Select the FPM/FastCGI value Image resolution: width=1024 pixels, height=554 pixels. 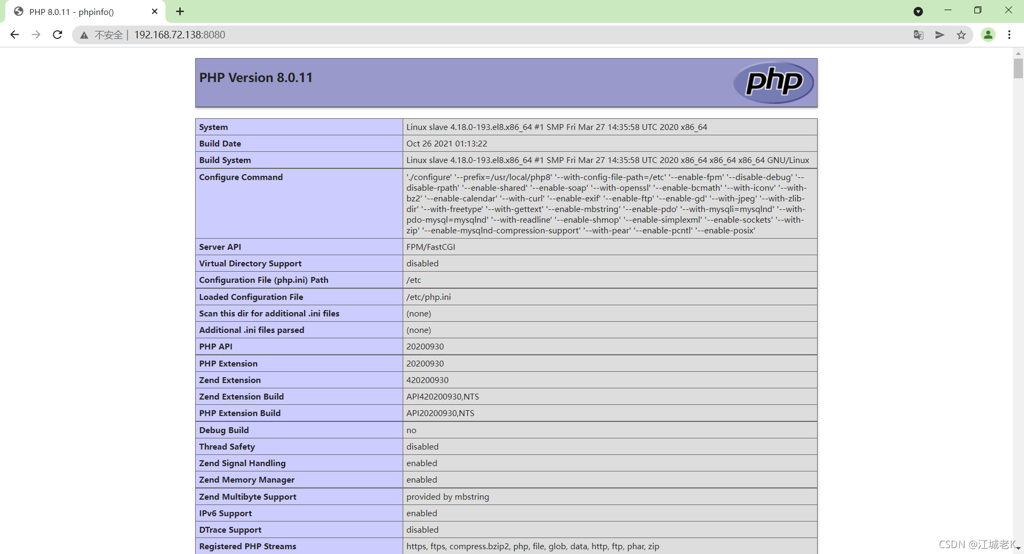(431, 247)
